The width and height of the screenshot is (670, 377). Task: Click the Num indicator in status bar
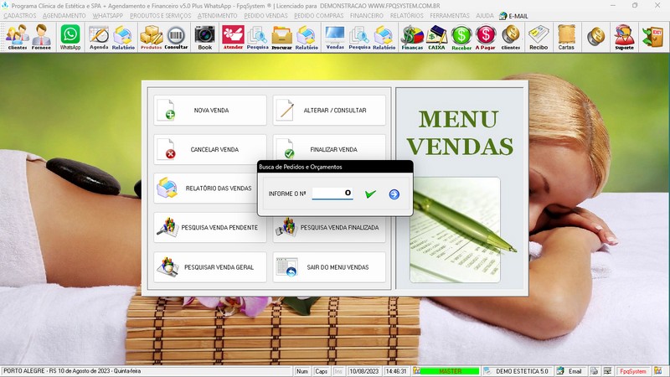pyautogui.click(x=302, y=371)
